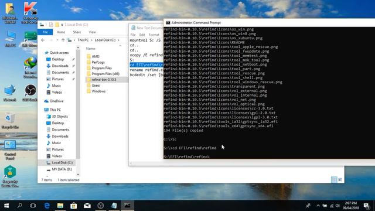Viewport: 375px width, 211px height.
Task: Open network status in system tray
Action: (x=332, y=206)
